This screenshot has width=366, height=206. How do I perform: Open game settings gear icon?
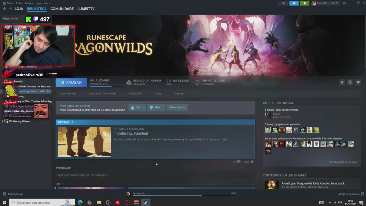pos(342,82)
